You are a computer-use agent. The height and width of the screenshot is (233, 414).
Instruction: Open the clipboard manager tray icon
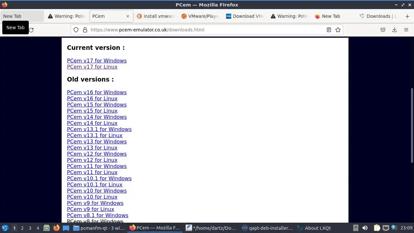(377, 228)
